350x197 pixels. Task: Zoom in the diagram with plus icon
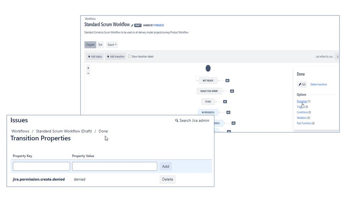point(88,68)
